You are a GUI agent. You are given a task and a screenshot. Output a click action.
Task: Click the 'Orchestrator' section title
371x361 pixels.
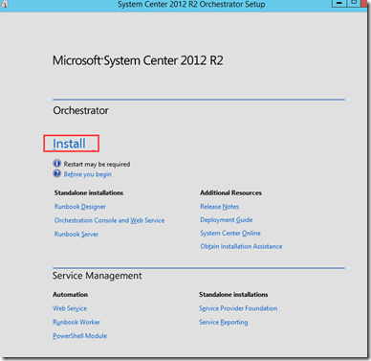(x=80, y=110)
